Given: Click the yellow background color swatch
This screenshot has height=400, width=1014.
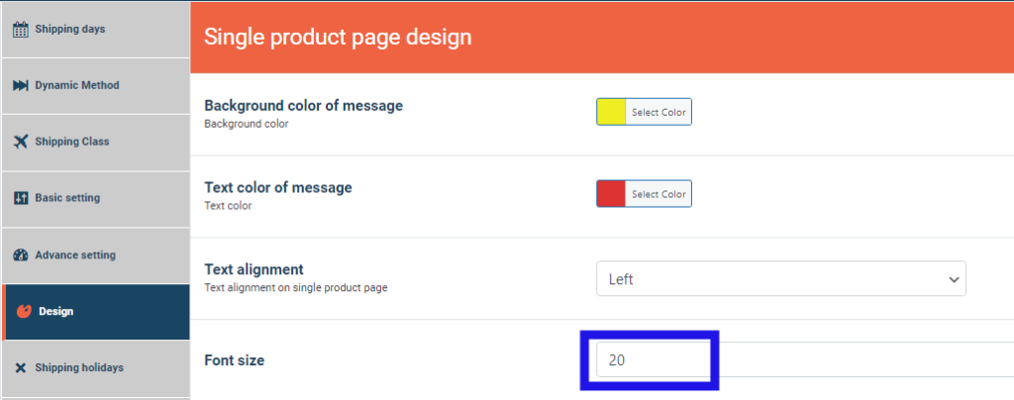Looking at the screenshot, I should coord(611,112).
